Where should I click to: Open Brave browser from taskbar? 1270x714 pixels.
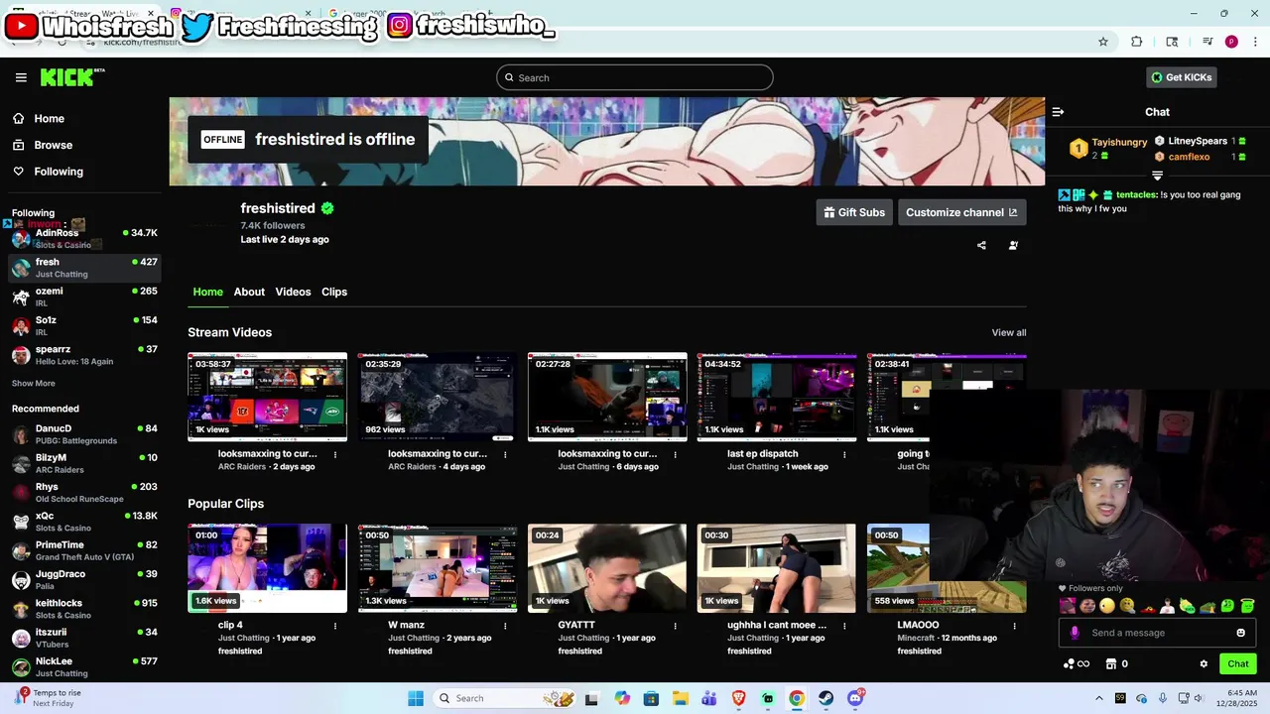tap(738, 698)
